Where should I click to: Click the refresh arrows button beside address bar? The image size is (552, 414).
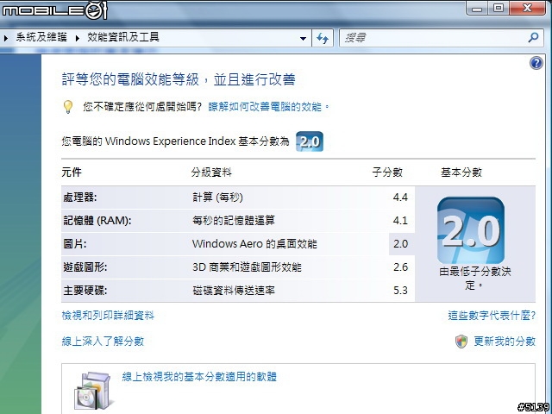[323, 38]
